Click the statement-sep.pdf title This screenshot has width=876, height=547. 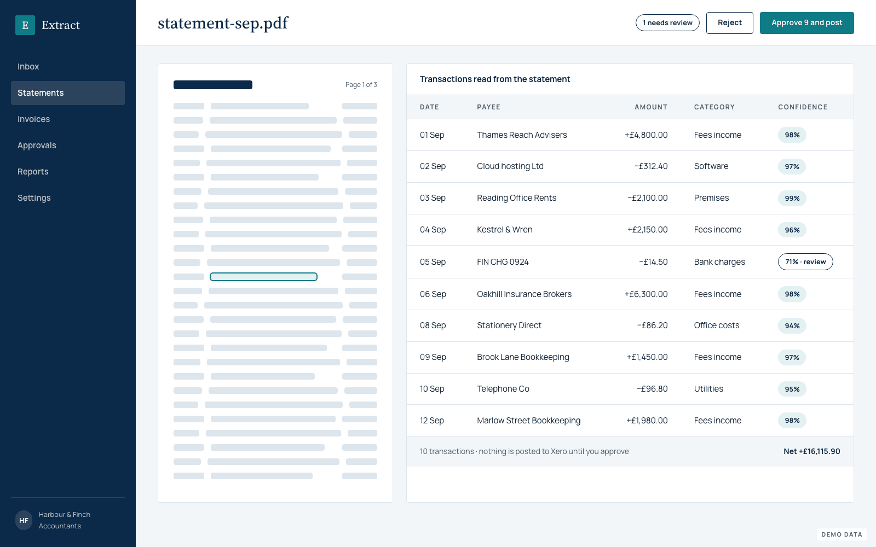coord(223,24)
